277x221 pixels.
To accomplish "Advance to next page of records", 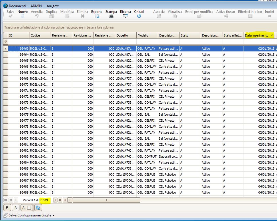I will click(60, 200).
